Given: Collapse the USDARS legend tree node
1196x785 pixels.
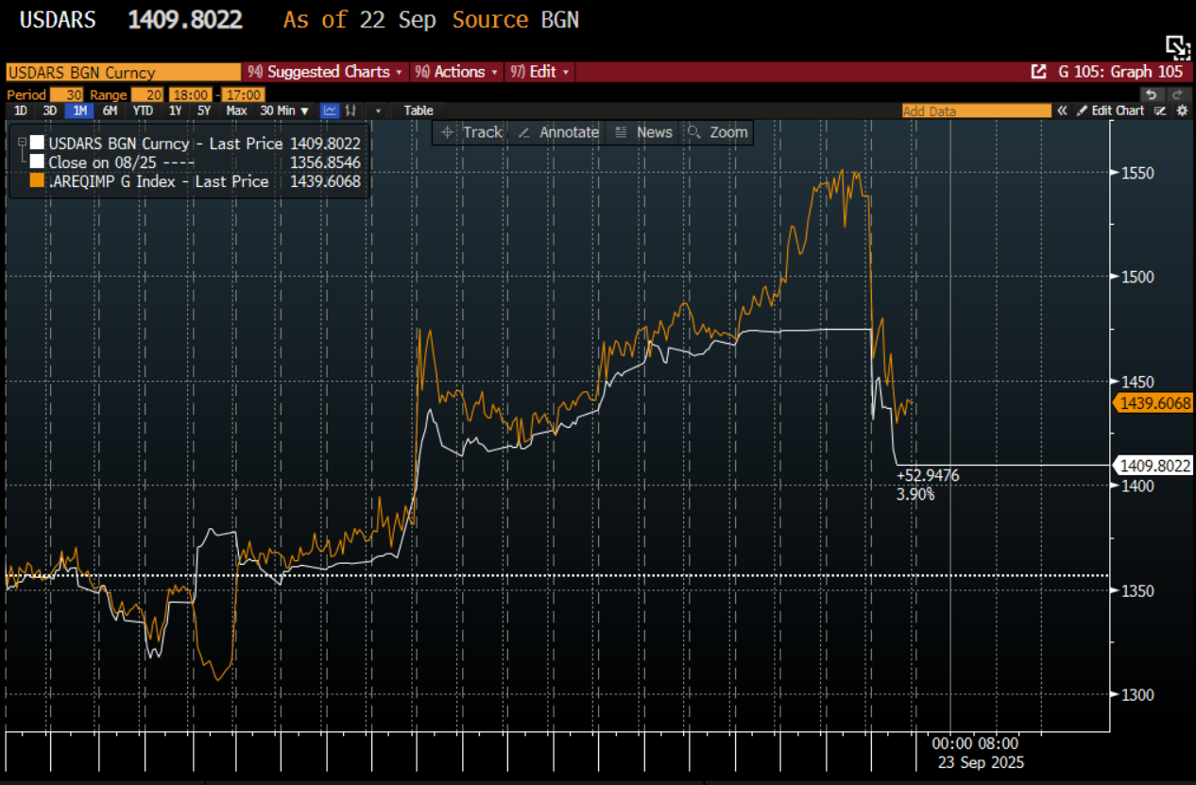Looking at the screenshot, I should (x=22, y=142).
